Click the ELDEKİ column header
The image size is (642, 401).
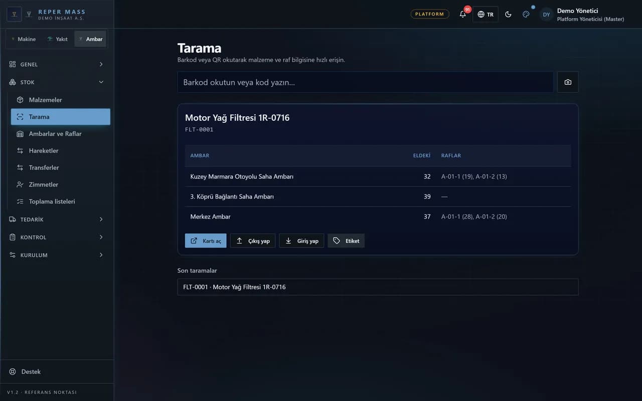pos(422,155)
